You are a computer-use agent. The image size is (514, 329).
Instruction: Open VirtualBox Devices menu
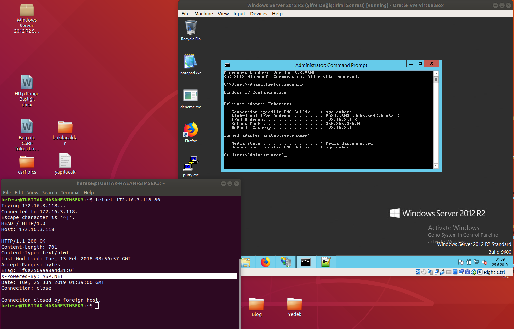(259, 14)
